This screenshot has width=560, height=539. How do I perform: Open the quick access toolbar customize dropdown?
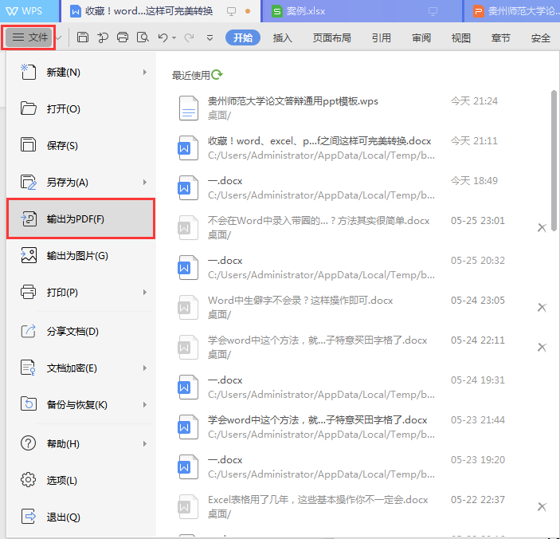[x=210, y=37]
